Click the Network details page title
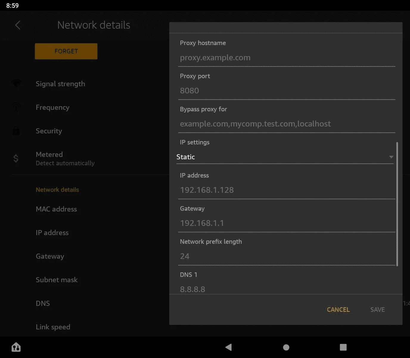The image size is (410, 358). (x=94, y=25)
